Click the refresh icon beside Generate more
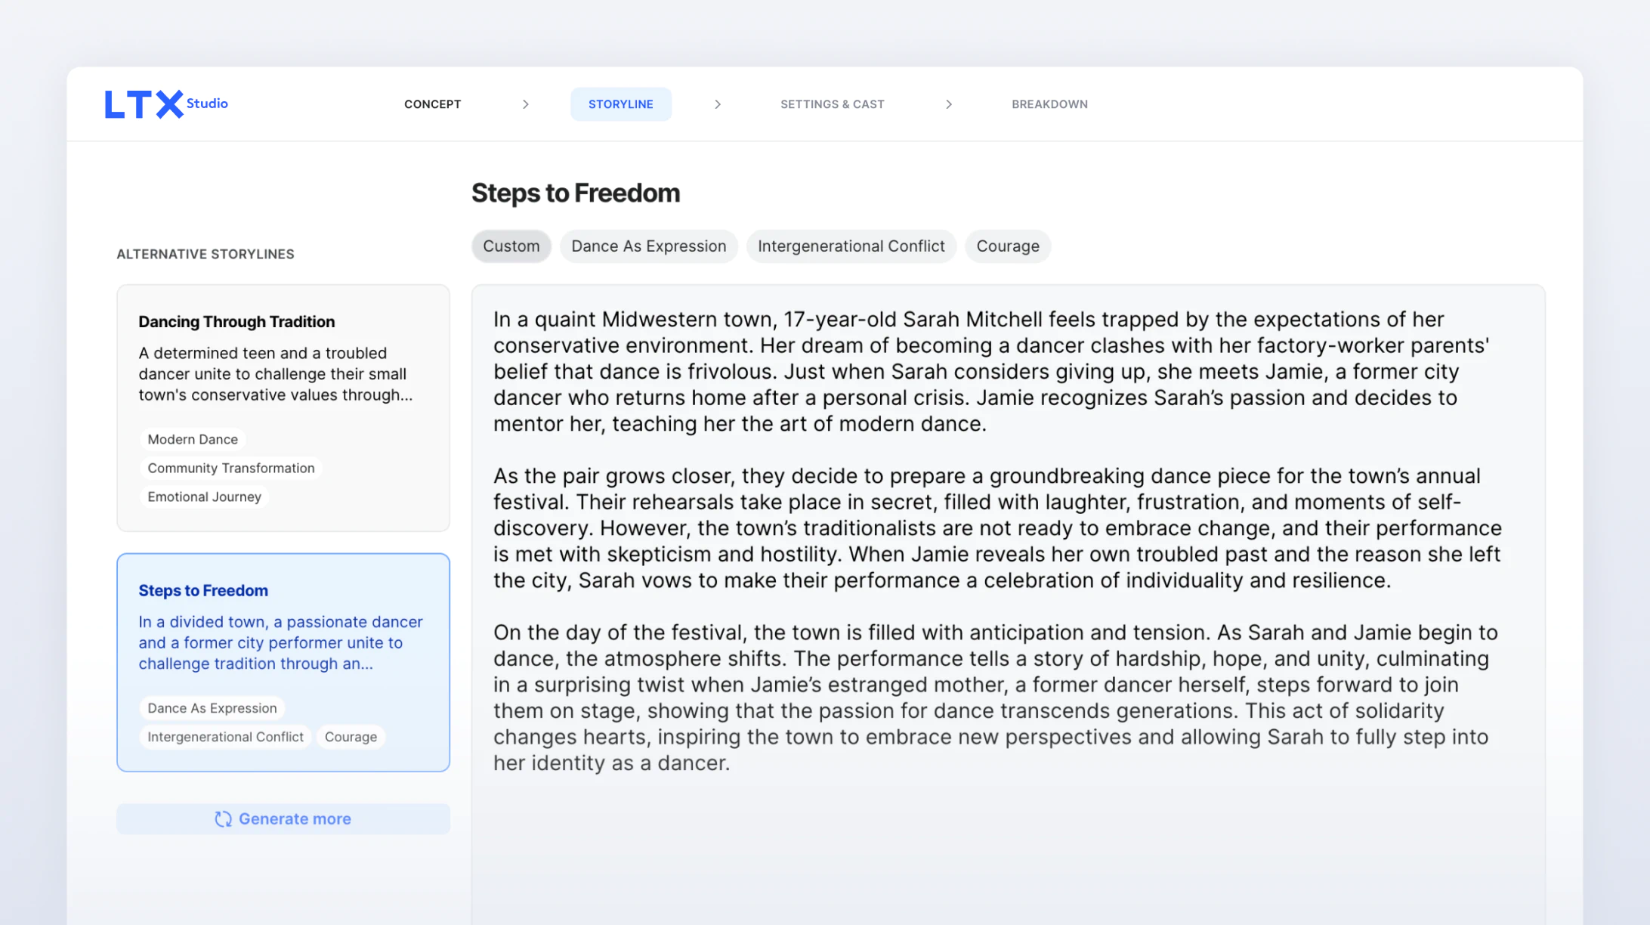Screen dimensions: 1650x925 tap(223, 819)
